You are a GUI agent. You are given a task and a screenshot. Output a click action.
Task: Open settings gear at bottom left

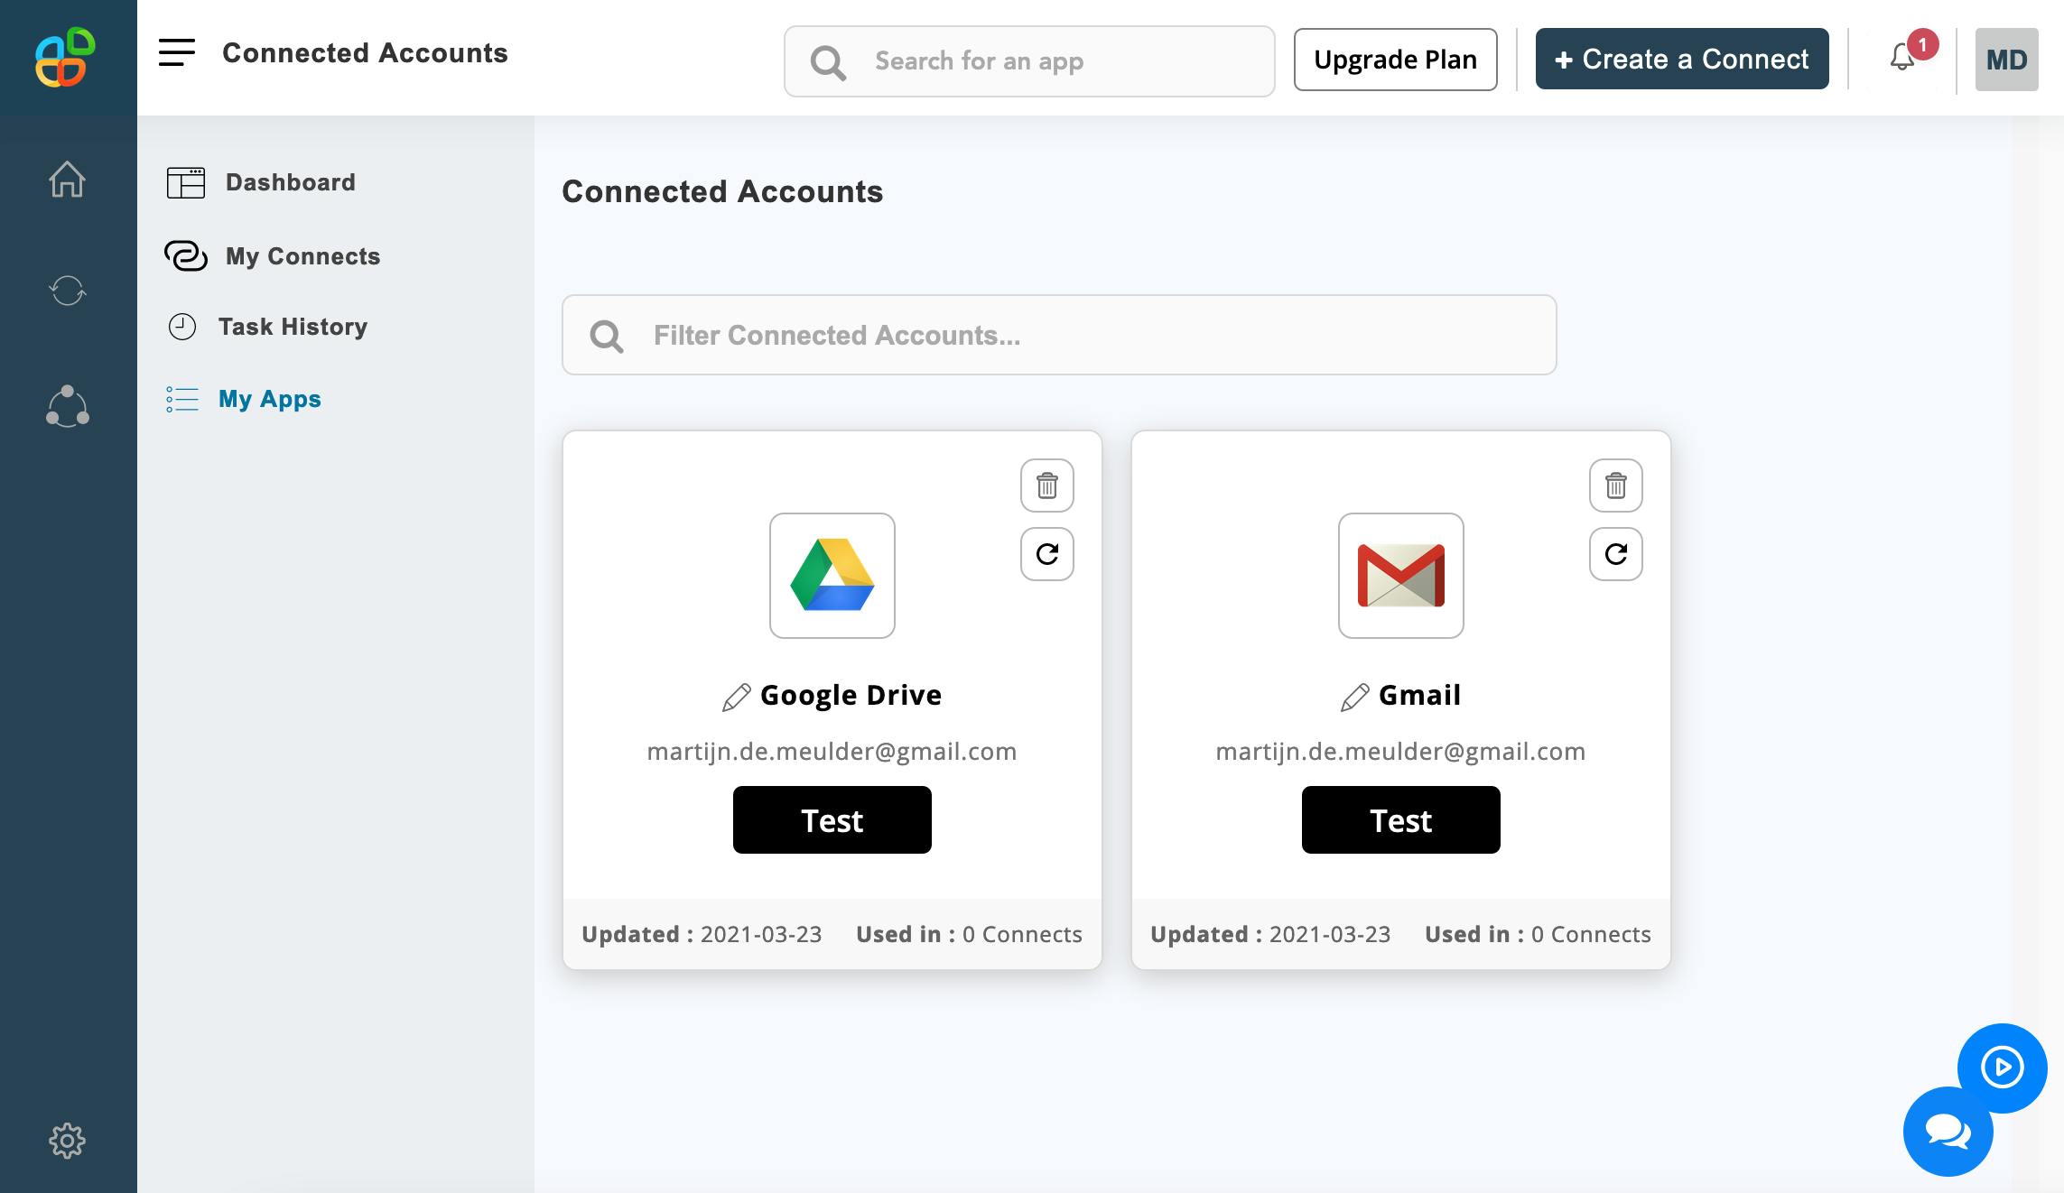pyautogui.click(x=67, y=1141)
